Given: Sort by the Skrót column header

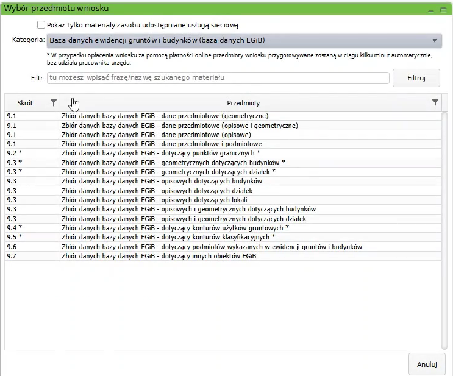Looking at the screenshot, I should [x=26, y=103].
